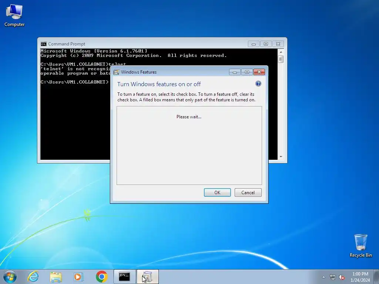Open the clock showing 1:00 PM

coord(360,277)
